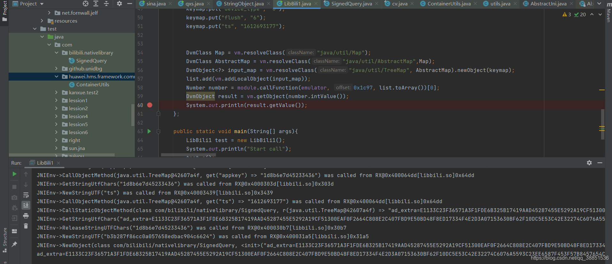Toggle the breakpoint on line 60
The height and width of the screenshot is (264, 612).
[150, 105]
